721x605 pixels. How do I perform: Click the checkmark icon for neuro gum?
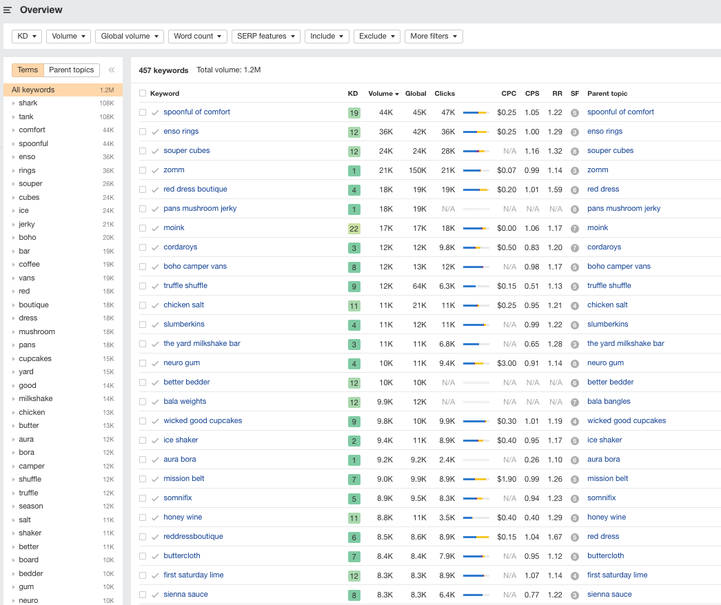click(155, 363)
